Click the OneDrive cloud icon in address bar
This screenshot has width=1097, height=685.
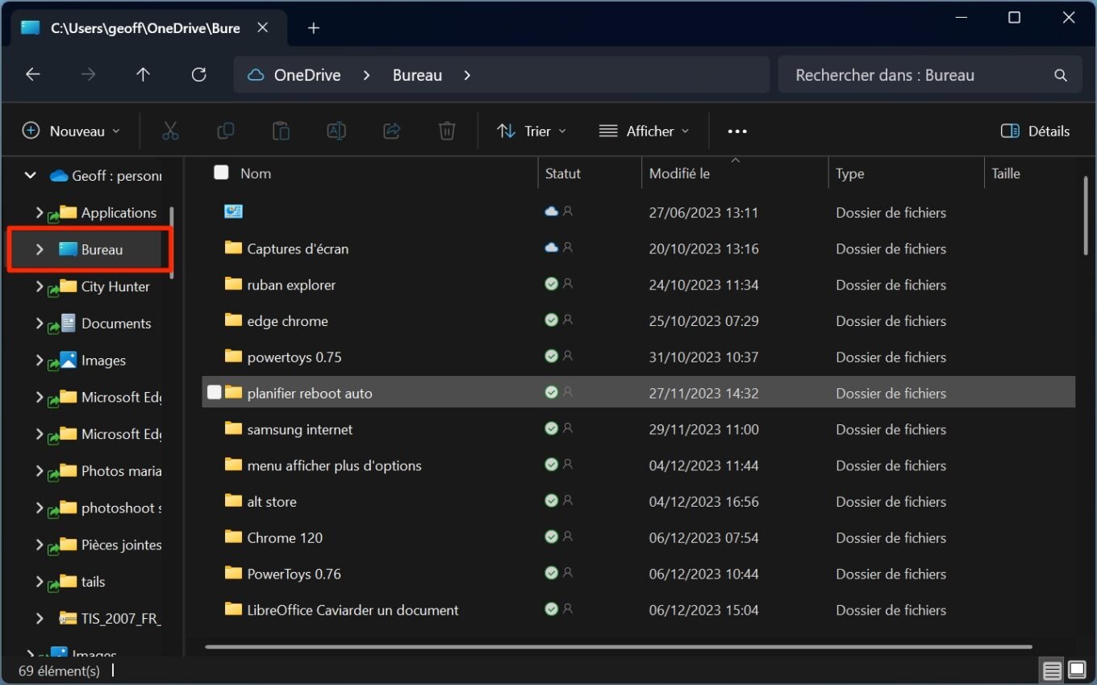click(x=256, y=75)
